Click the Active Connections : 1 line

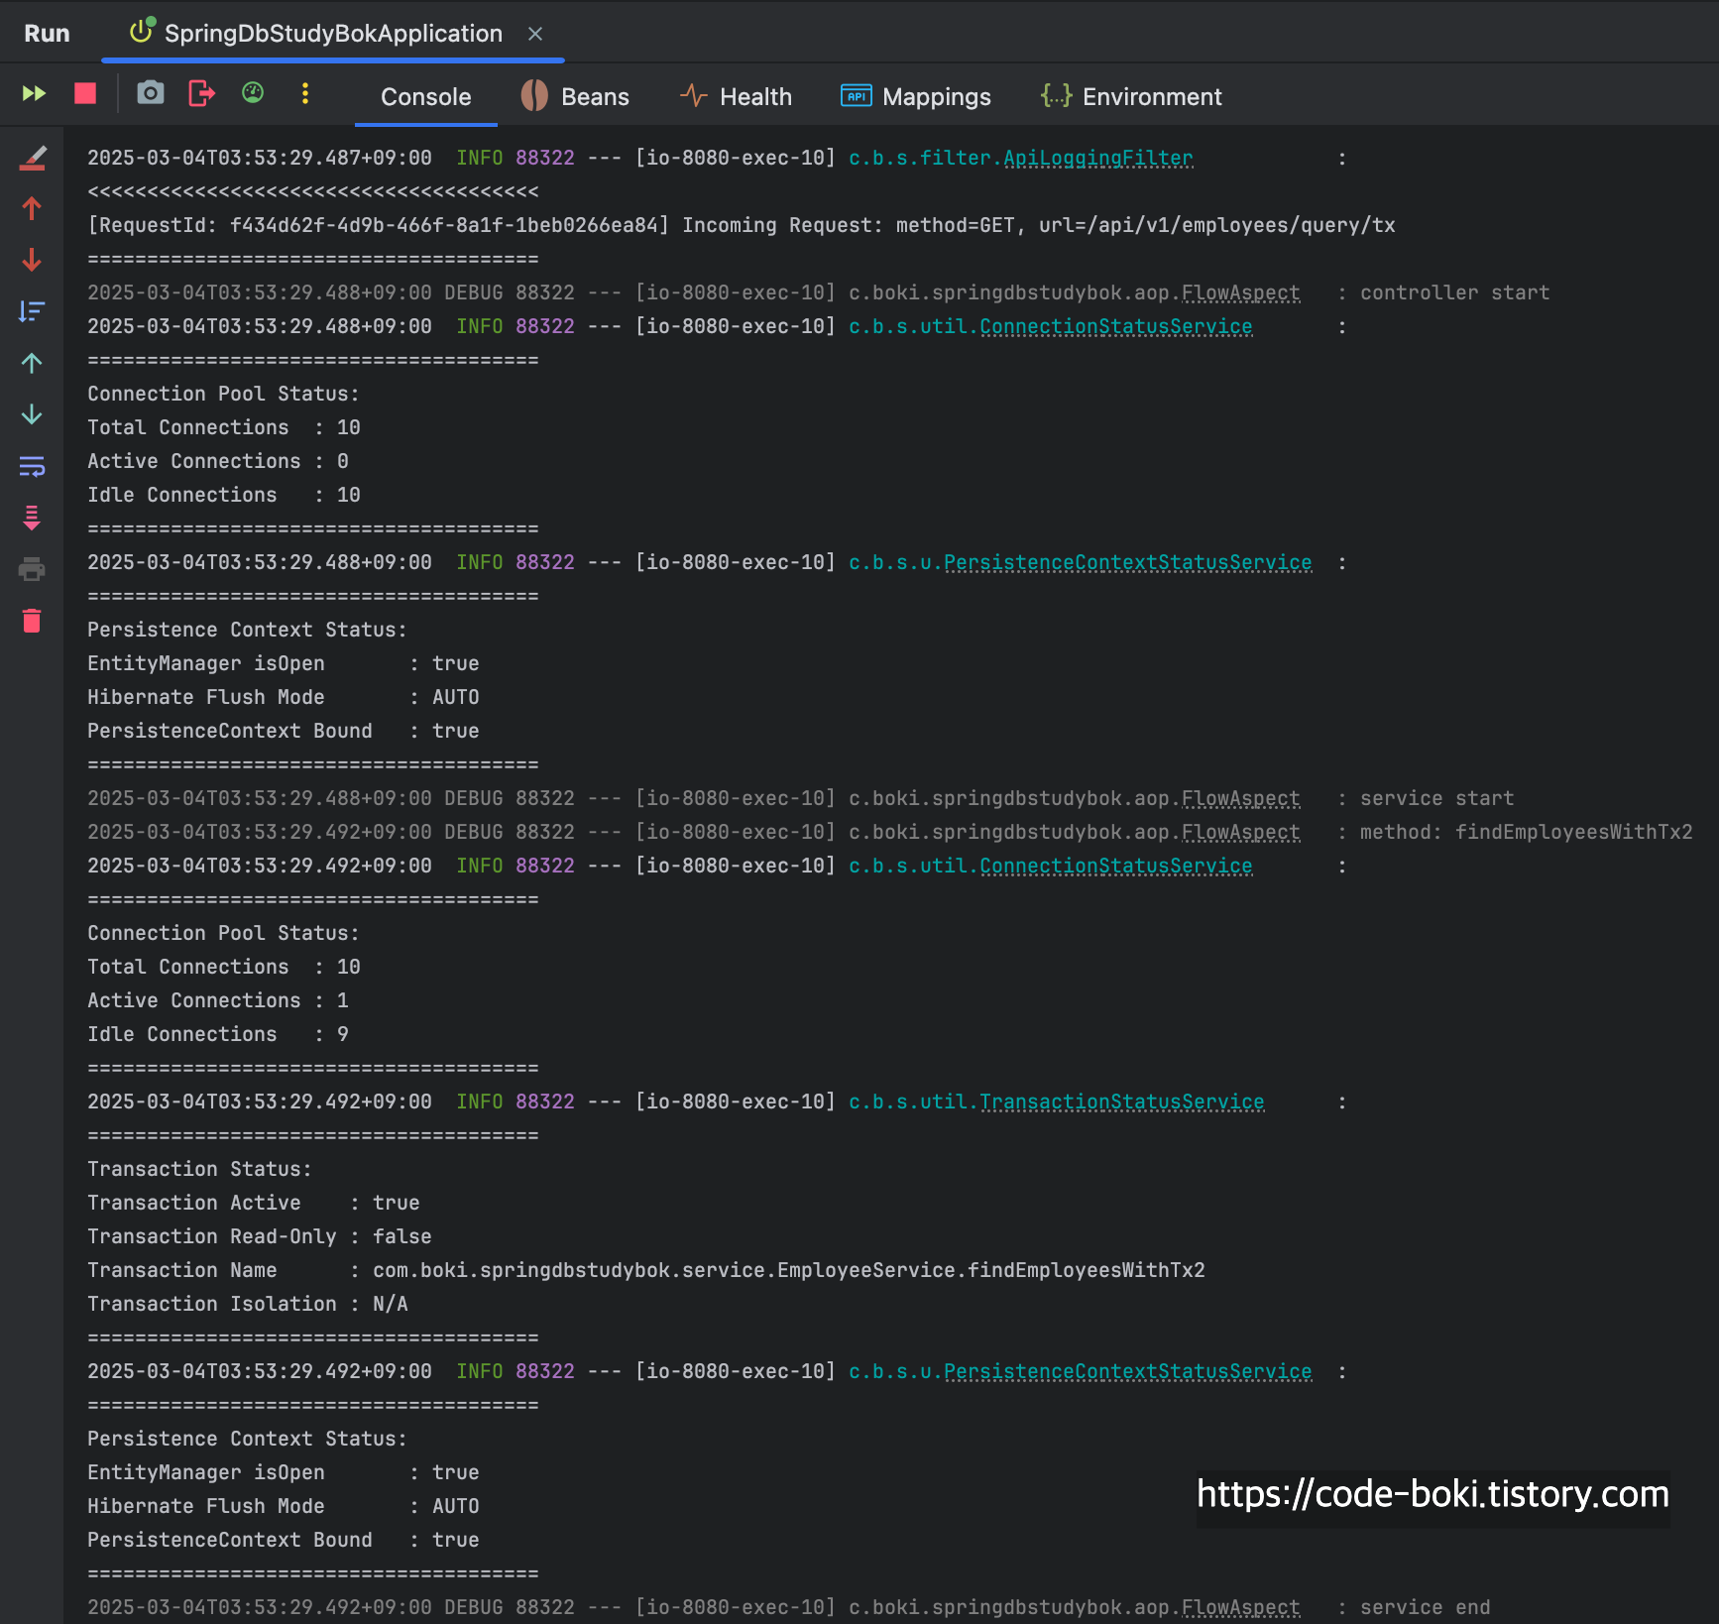pos(217,1000)
